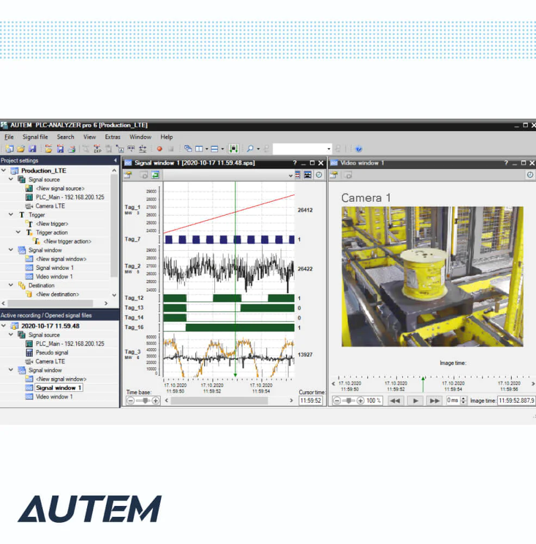The height and width of the screenshot is (544, 536).
Task: Open the Signal file menu
Action: click(35, 137)
